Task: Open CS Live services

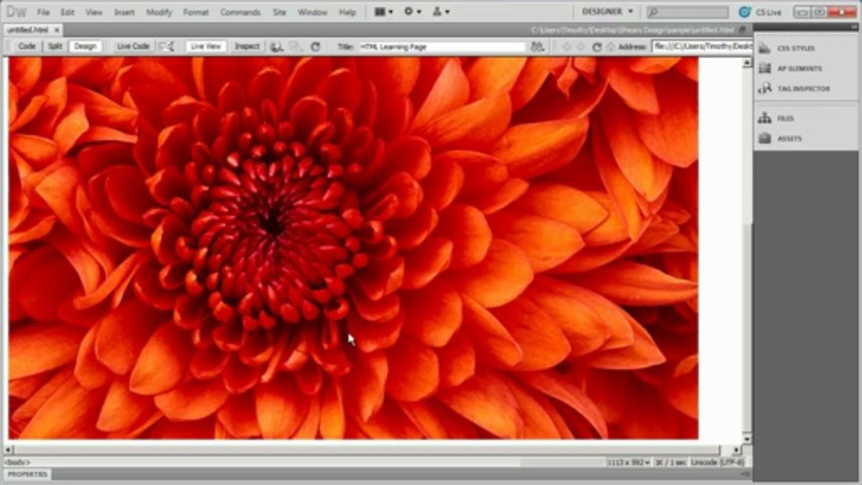Action: pos(762,11)
